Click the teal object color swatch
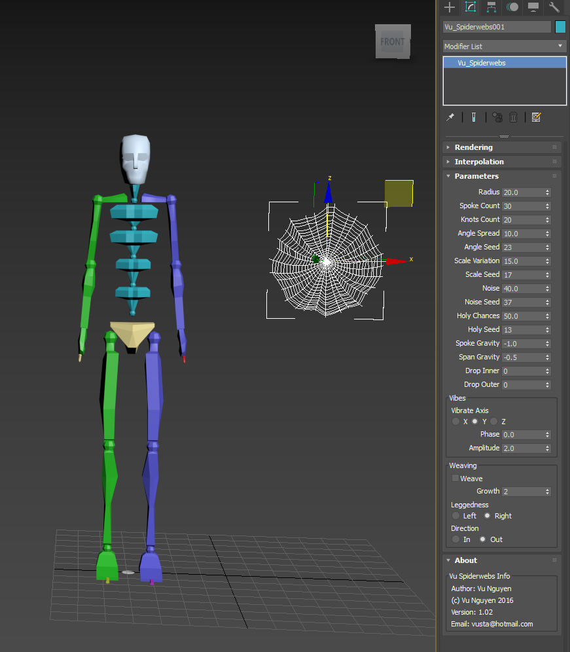Image resolution: width=570 pixels, height=652 pixels. (560, 27)
